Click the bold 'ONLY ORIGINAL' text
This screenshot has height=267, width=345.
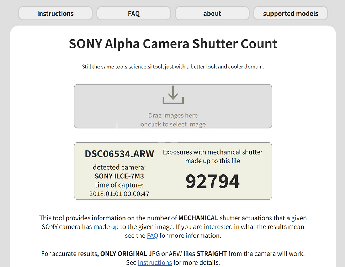coord(123,254)
